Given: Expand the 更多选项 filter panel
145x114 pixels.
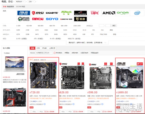Looking at the screenshot, I should point(87,43).
